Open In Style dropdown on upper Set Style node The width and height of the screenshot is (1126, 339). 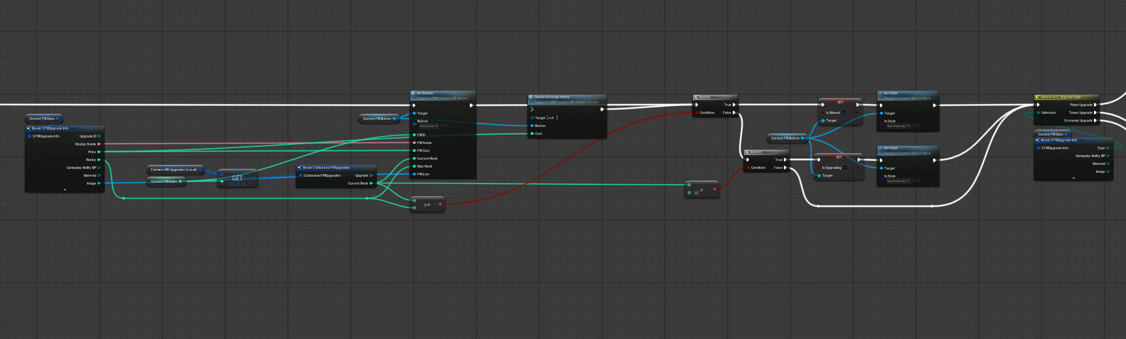click(x=898, y=126)
